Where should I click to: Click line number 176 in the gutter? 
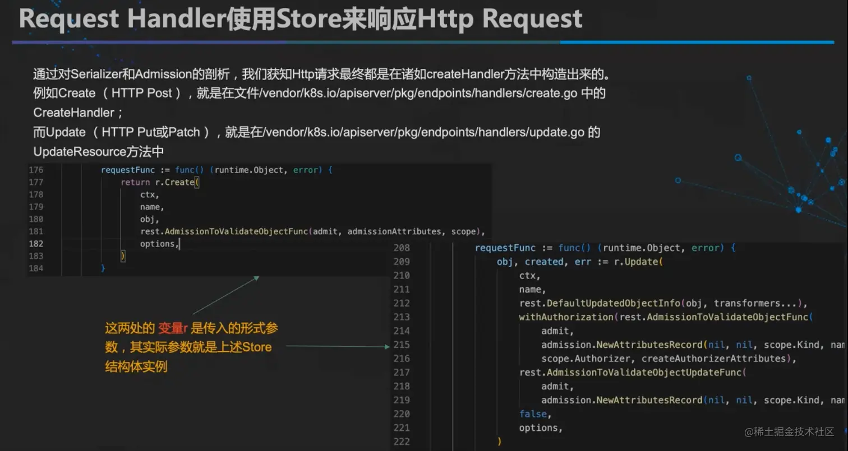pyautogui.click(x=35, y=170)
